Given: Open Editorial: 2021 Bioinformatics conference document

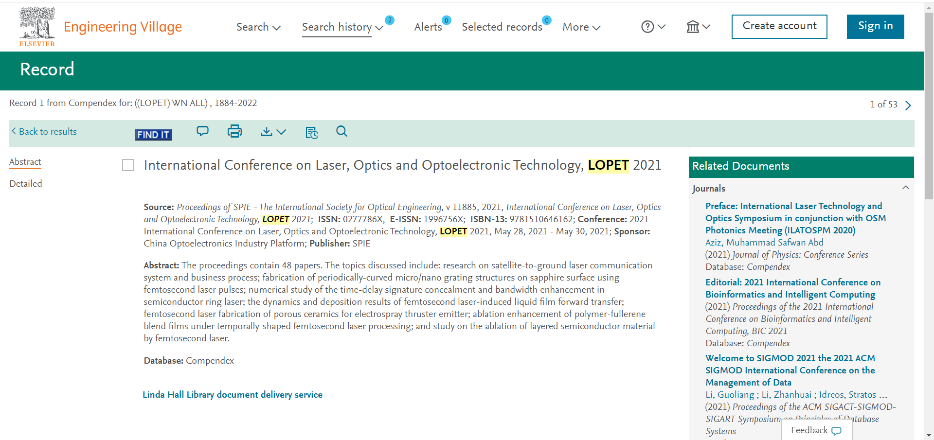Looking at the screenshot, I should pos(793,288).
